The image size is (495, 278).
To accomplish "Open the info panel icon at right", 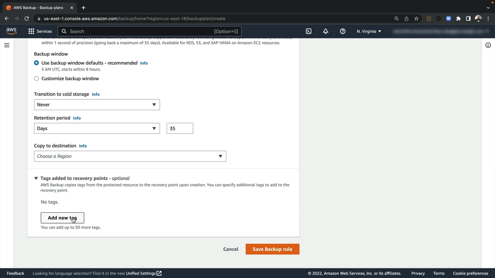I will click(x=488, y=45).
